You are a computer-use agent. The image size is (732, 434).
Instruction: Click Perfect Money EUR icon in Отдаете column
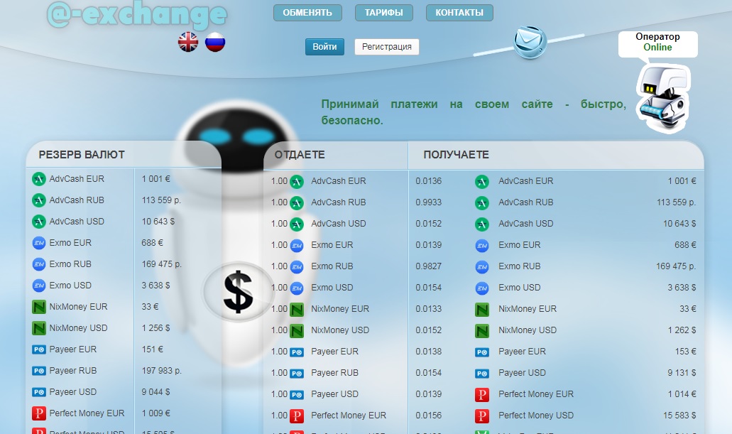[297, 416]
